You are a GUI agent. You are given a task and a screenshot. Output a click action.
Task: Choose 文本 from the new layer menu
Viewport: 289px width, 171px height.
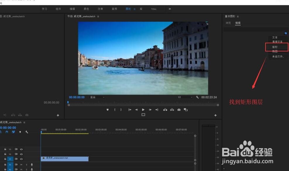275,37
